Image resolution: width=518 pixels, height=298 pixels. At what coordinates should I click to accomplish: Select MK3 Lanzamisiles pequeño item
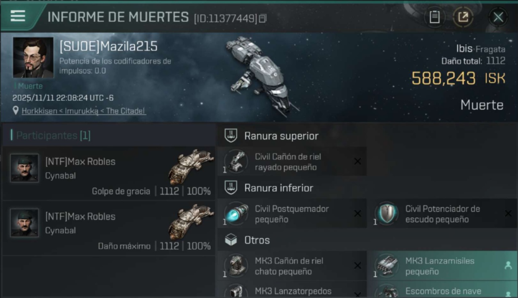click(442, 266)
